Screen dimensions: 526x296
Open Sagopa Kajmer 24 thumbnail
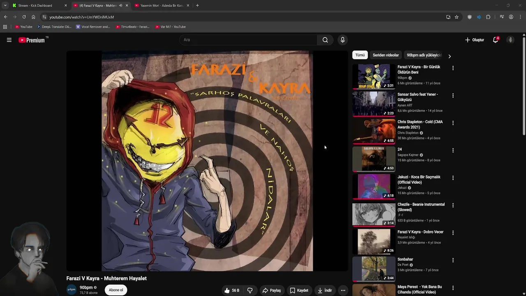coord(374,159)
